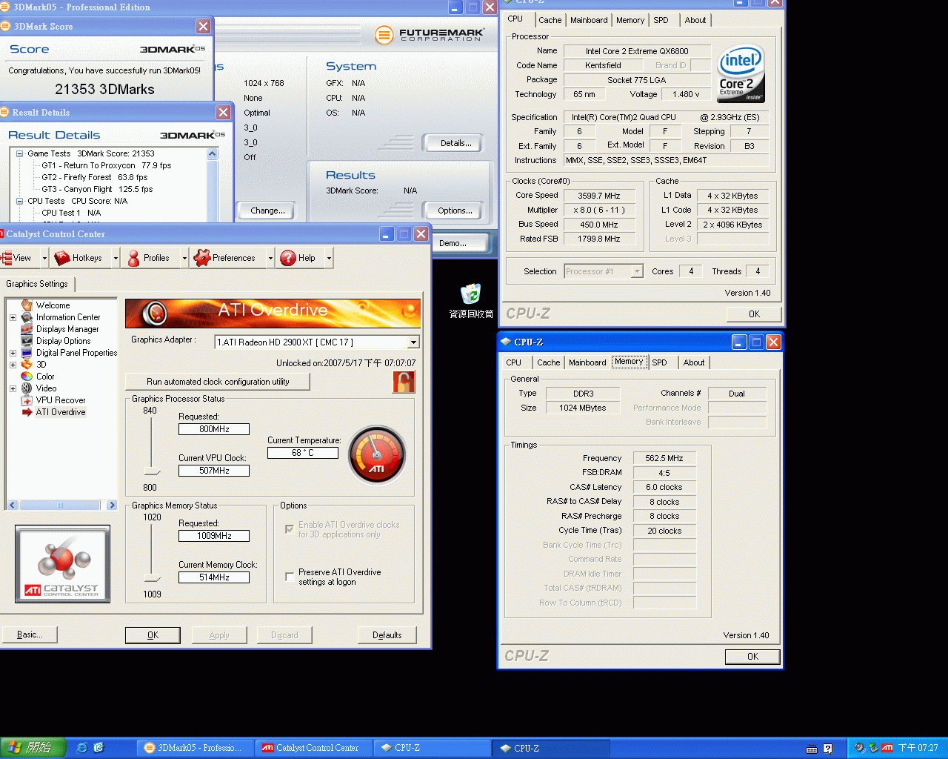Open Hotkeys in Catalyst toolbar
This screenshot has width=948, height=759.
coord(79,258)
